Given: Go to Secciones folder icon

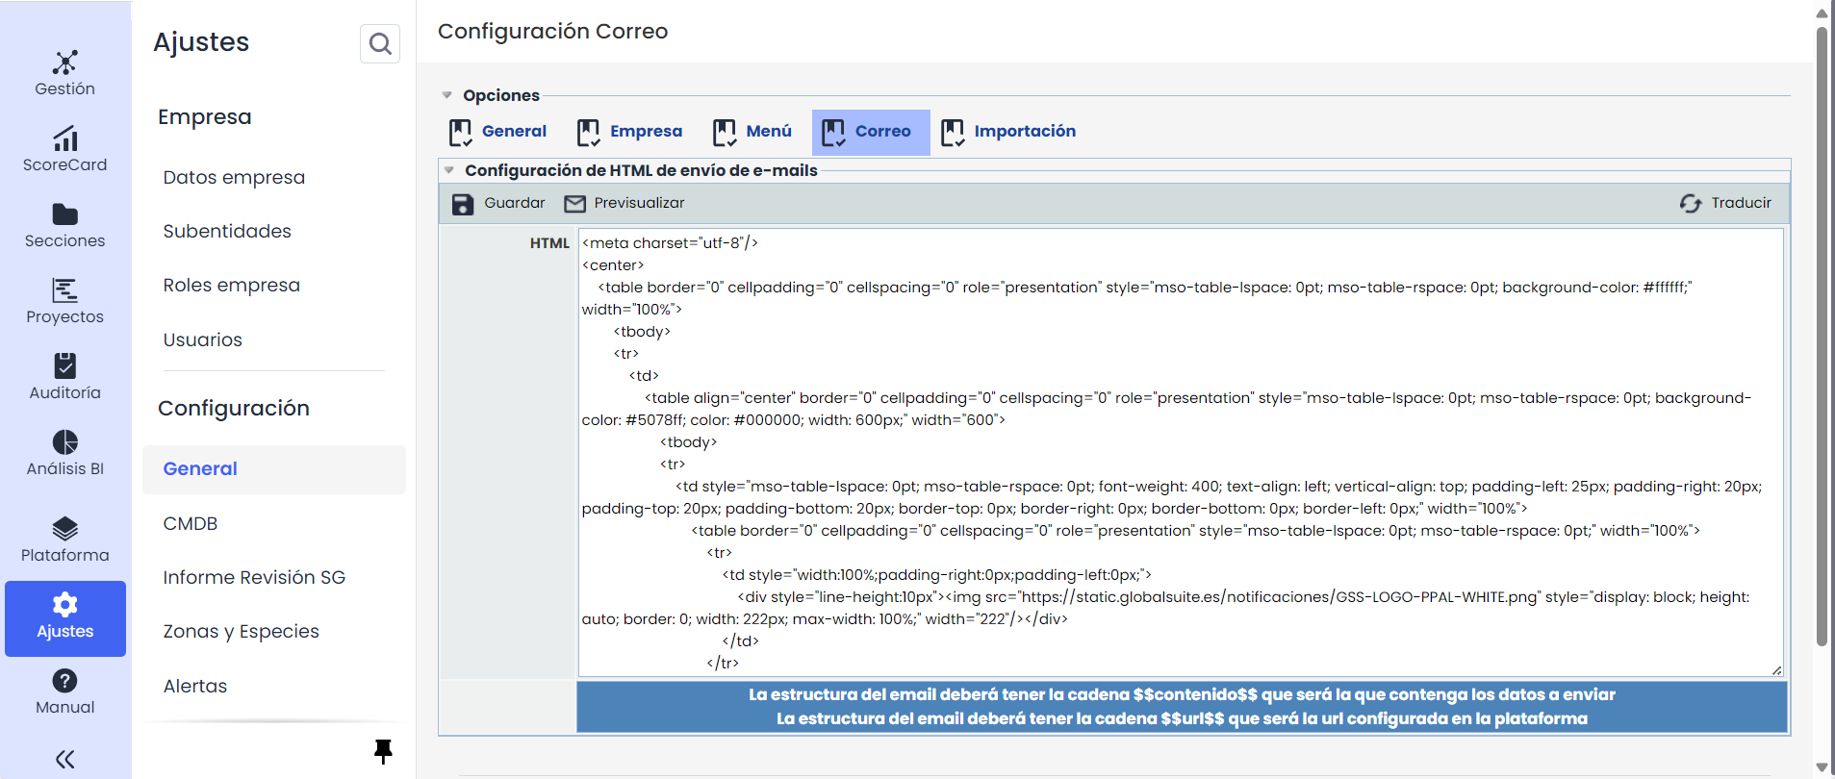Looking at the screenshot, I should 64,214.
